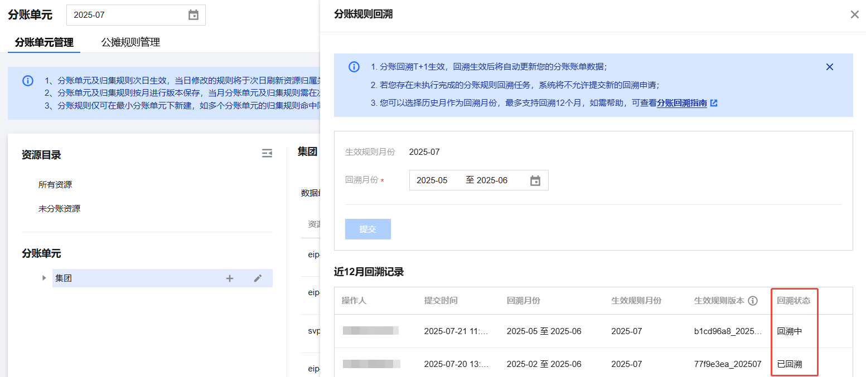Click the 提交 button
The height and width of the screenshot is (377, 866).
pyautogui.click(x=367, y=229)
